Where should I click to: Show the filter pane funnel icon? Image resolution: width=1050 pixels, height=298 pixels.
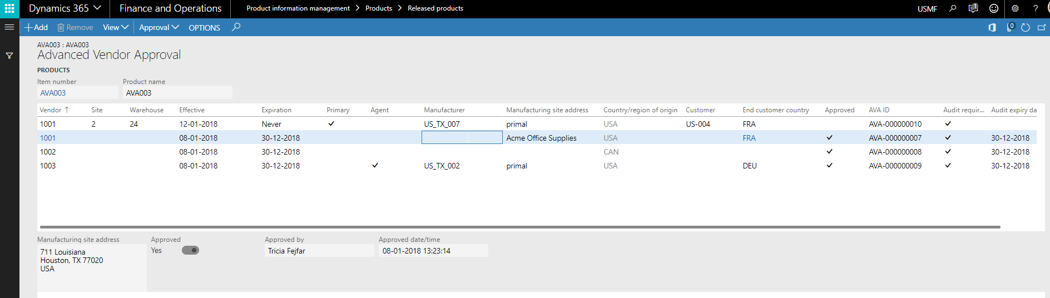click(x=9, y=56)
